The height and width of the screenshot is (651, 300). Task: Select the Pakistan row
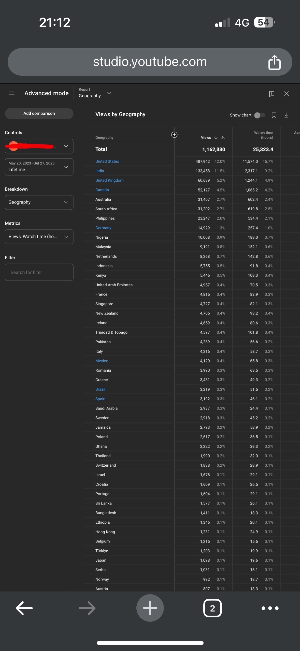coord(191,342)
